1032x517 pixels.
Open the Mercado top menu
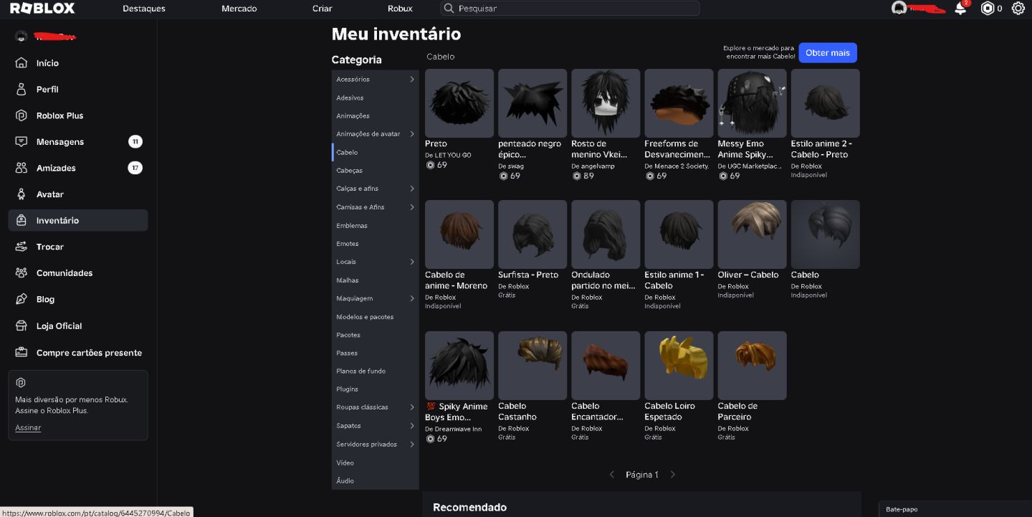(239, 9)
